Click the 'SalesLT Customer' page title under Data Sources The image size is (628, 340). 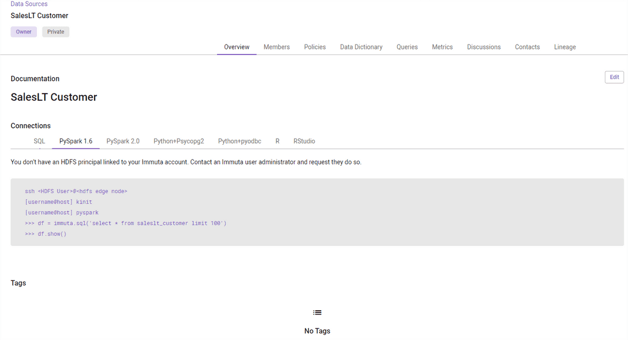[40, 16]
